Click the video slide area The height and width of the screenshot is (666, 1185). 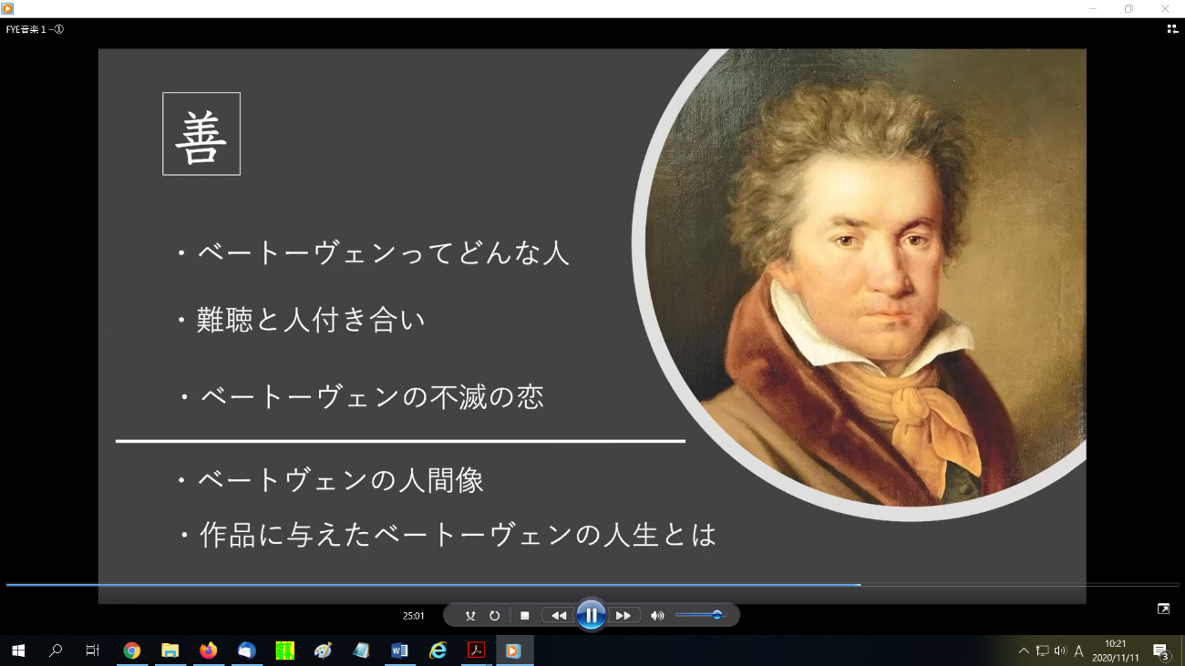pyautogui.click(x=592, y=325)
